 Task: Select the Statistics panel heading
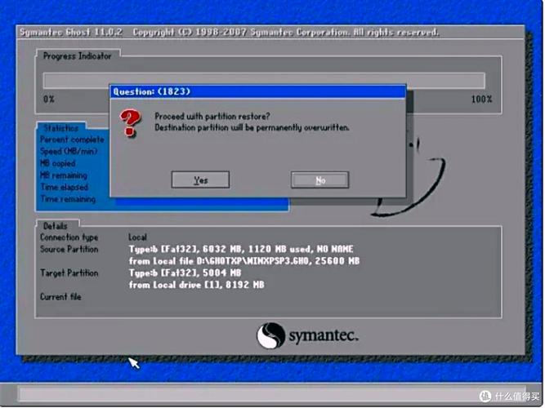[61, 128]
